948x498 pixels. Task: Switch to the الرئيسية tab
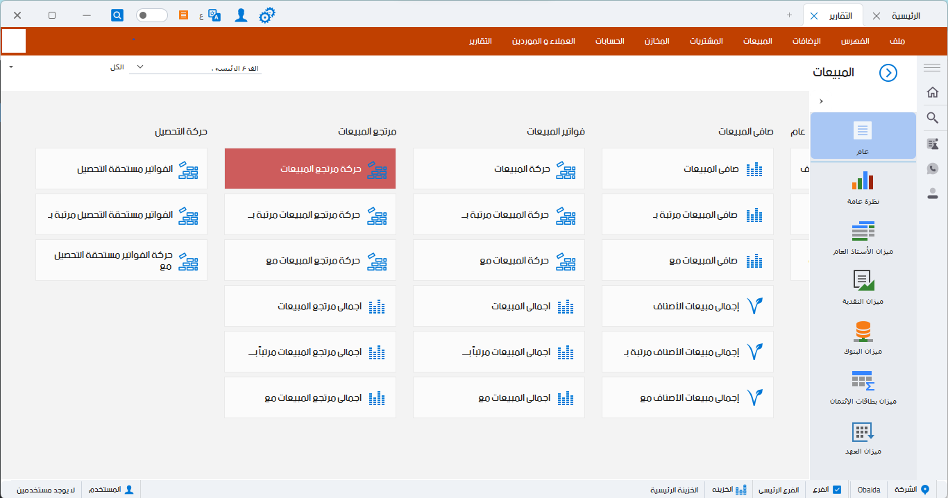pos(906,15)
